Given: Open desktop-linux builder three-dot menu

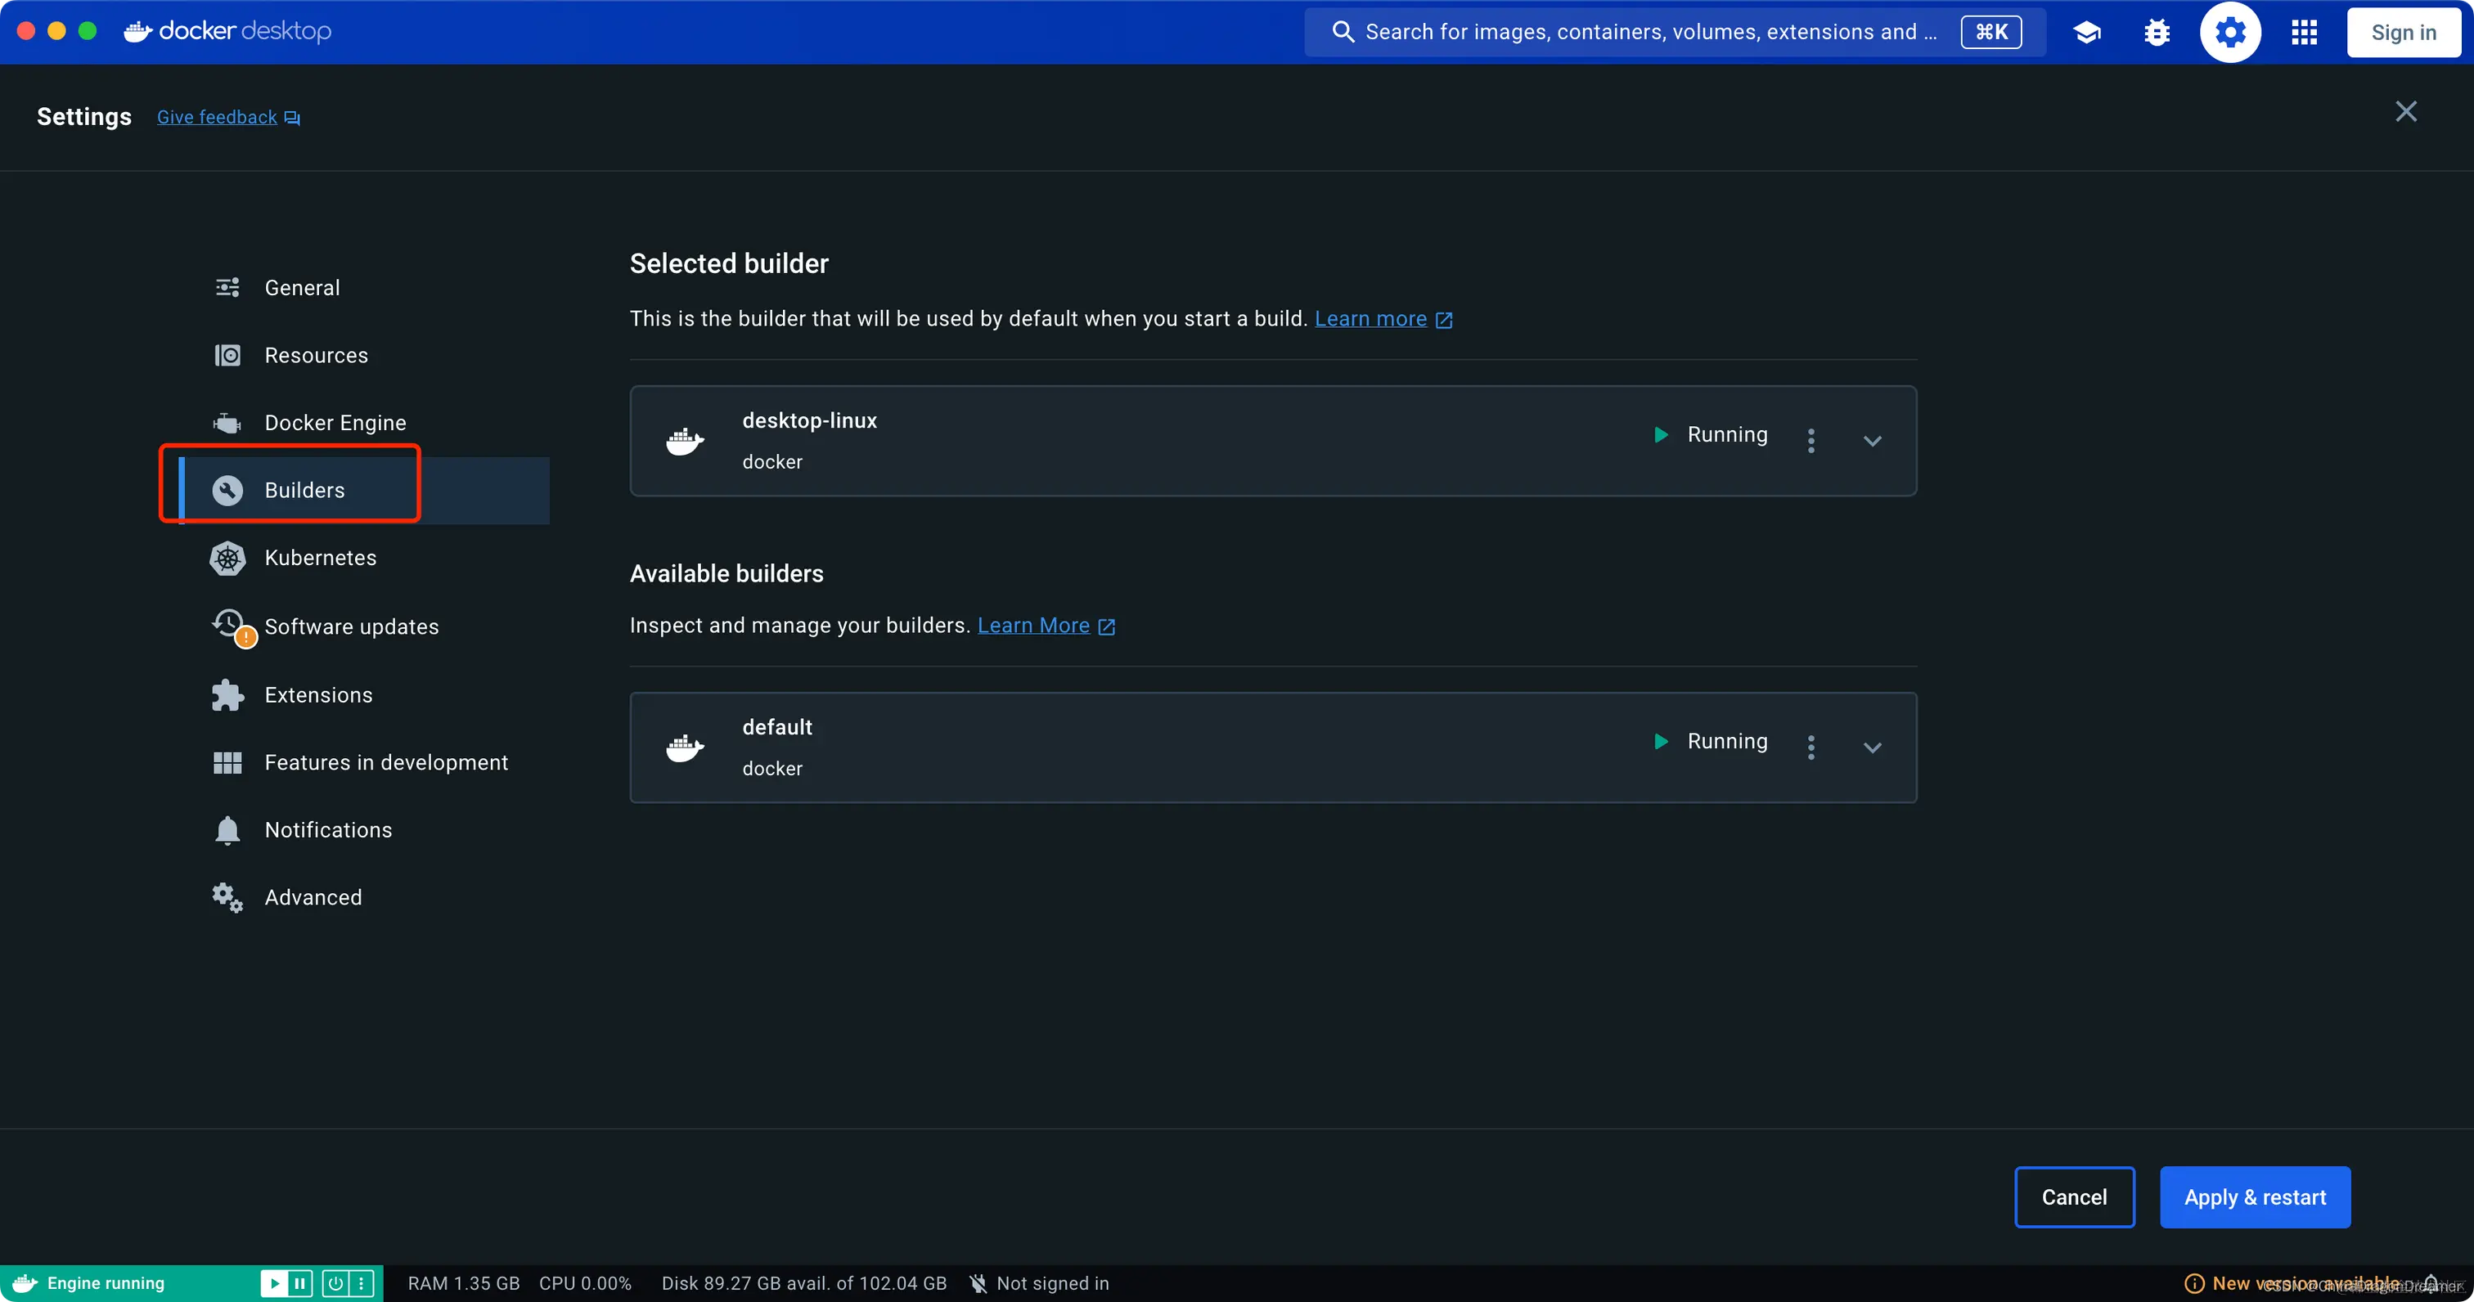Looking at the screenshot, I should [1811, 441].
